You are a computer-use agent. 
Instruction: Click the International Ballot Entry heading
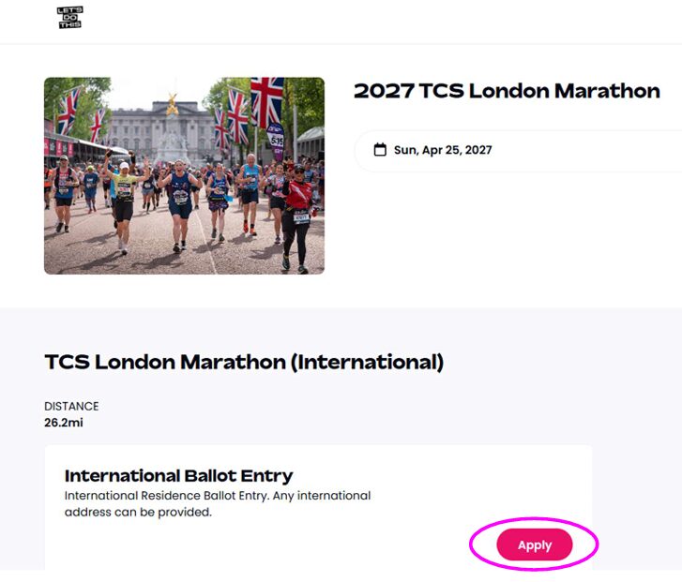click(178, 475)
